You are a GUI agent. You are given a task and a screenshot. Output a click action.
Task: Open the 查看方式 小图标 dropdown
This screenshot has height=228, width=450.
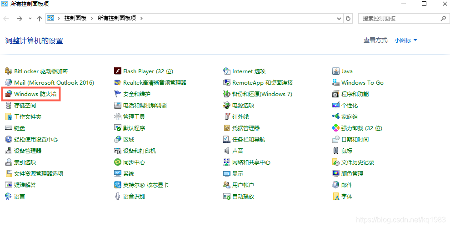click(x=405, y=41)
